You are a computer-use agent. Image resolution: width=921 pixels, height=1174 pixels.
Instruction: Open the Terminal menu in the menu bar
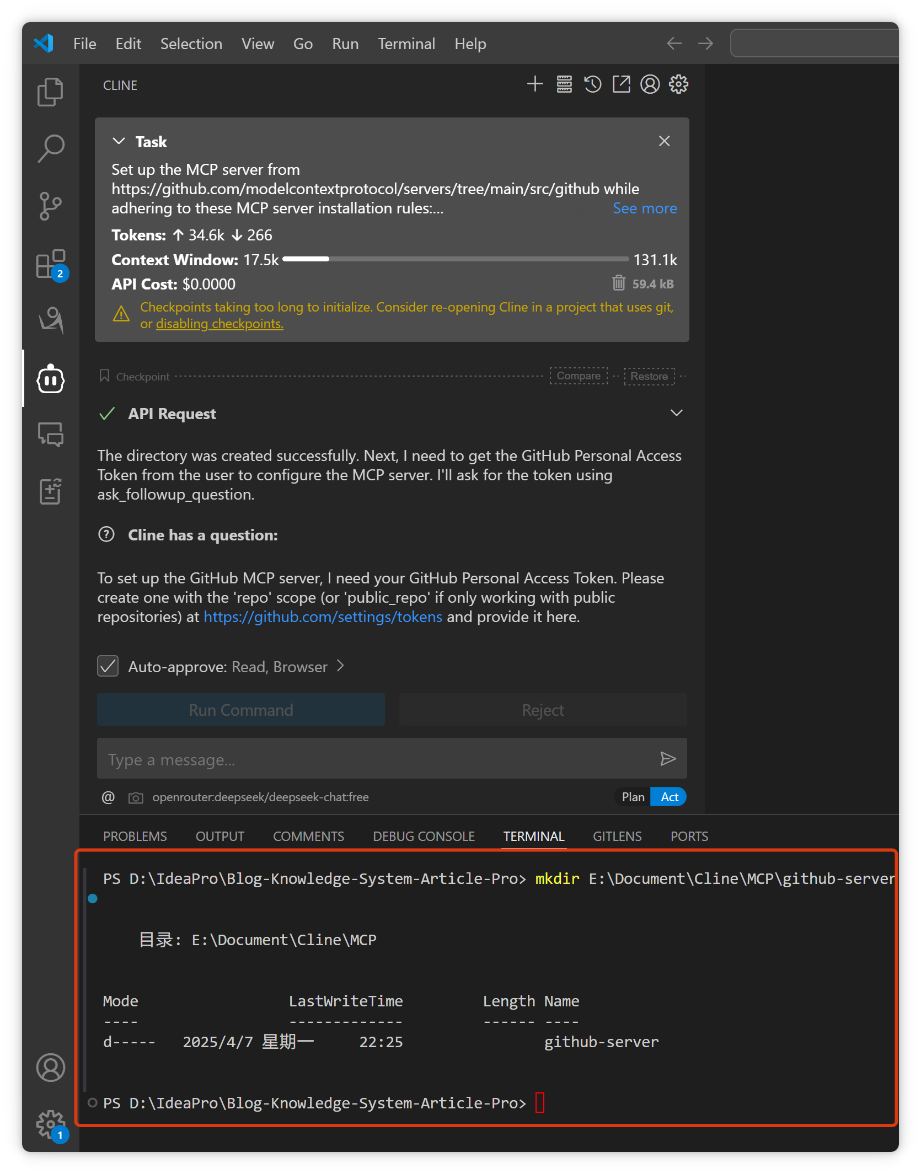(x=406, y=44)
